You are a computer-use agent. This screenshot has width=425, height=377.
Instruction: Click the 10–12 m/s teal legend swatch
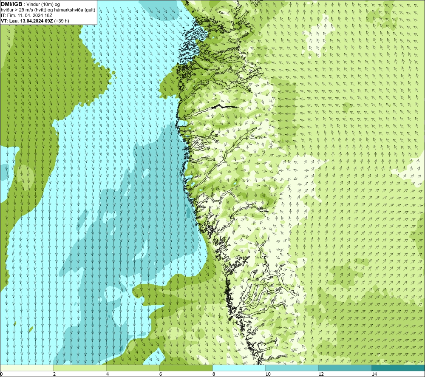[292, 368]
